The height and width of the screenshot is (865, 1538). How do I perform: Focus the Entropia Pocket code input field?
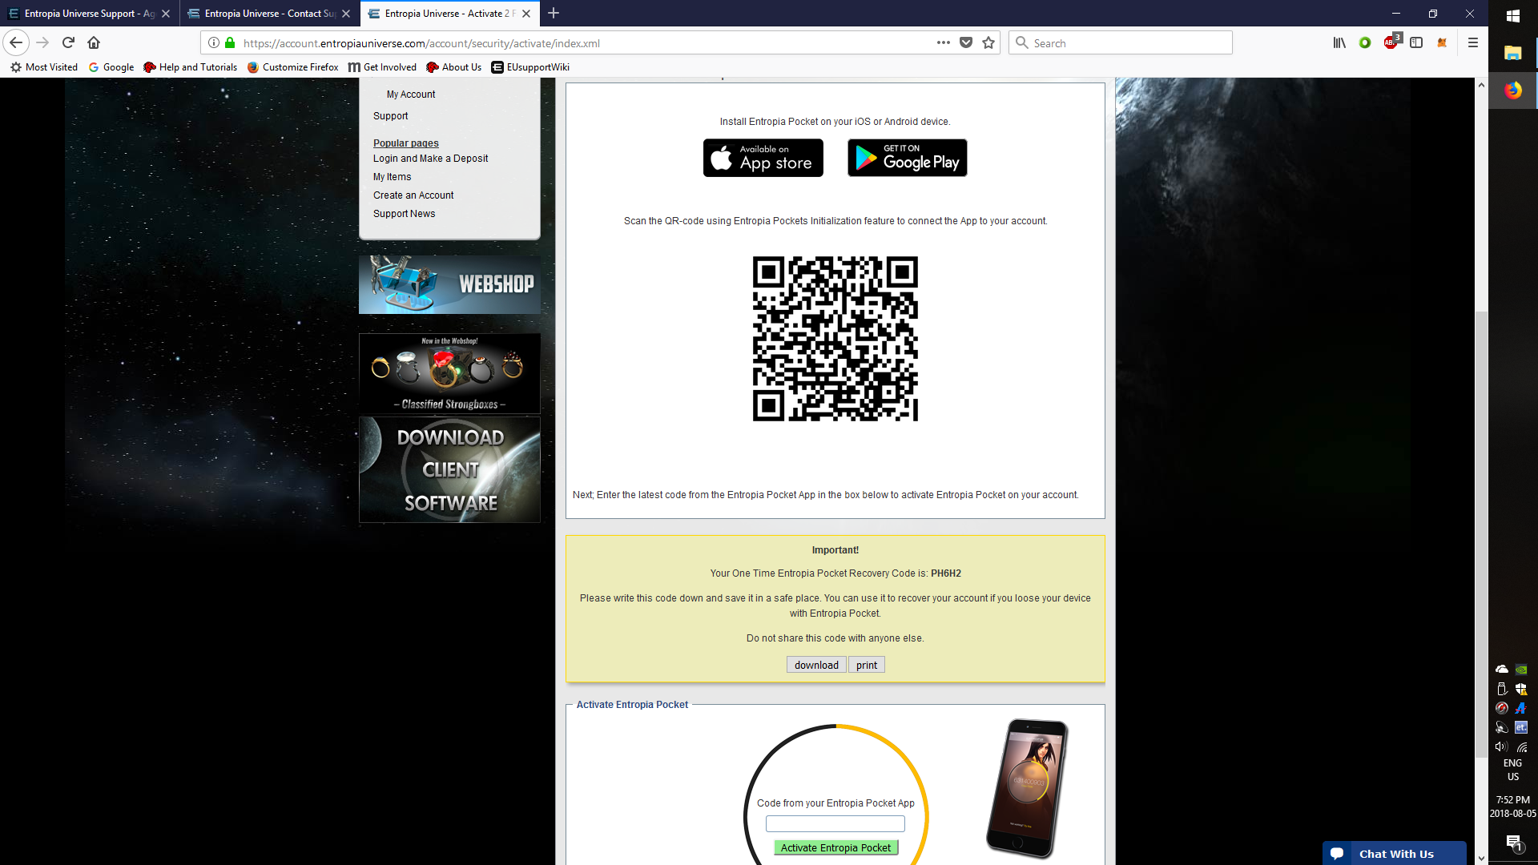pos(835,823)
